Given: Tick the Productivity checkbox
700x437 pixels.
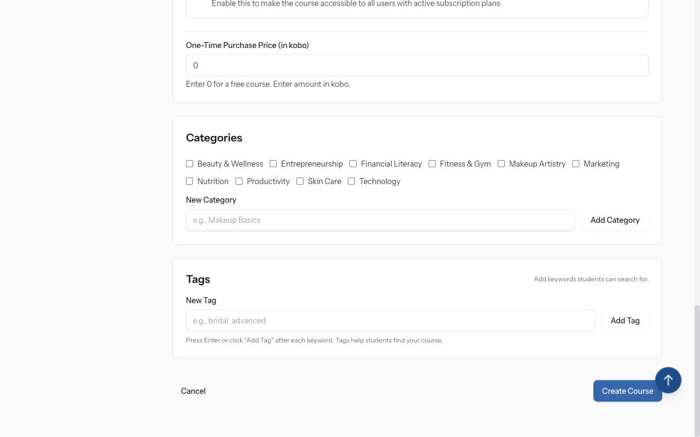Looking at the screenshot, I should pyautogui.click(x=239, y=181).
